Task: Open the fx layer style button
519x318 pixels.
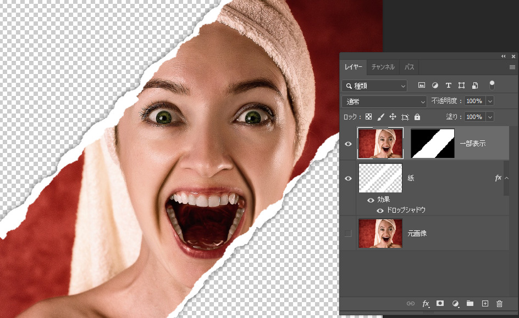Action: [426, 303]
